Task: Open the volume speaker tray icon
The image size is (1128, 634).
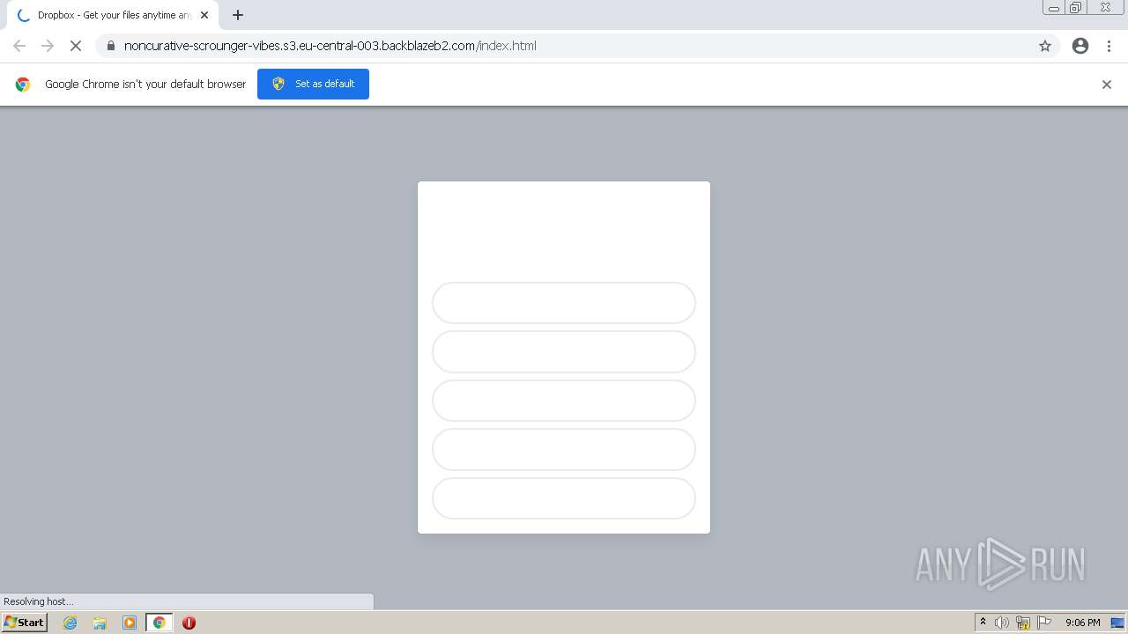Action: 1002,623
